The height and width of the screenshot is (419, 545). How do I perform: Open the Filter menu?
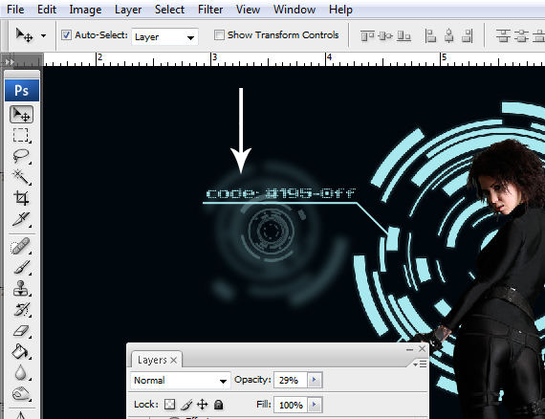point(210,10)
